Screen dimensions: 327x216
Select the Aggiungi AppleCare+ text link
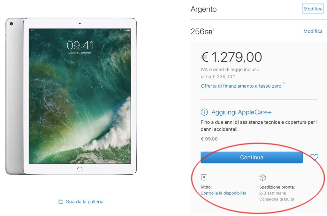[x=241, y=112]
